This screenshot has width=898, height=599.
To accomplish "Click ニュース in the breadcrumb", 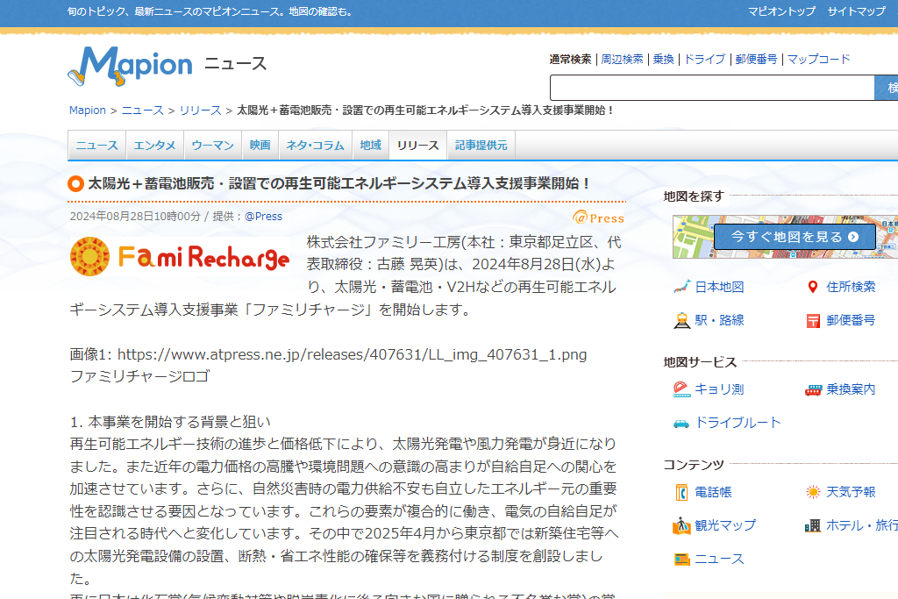I will 143,111.
